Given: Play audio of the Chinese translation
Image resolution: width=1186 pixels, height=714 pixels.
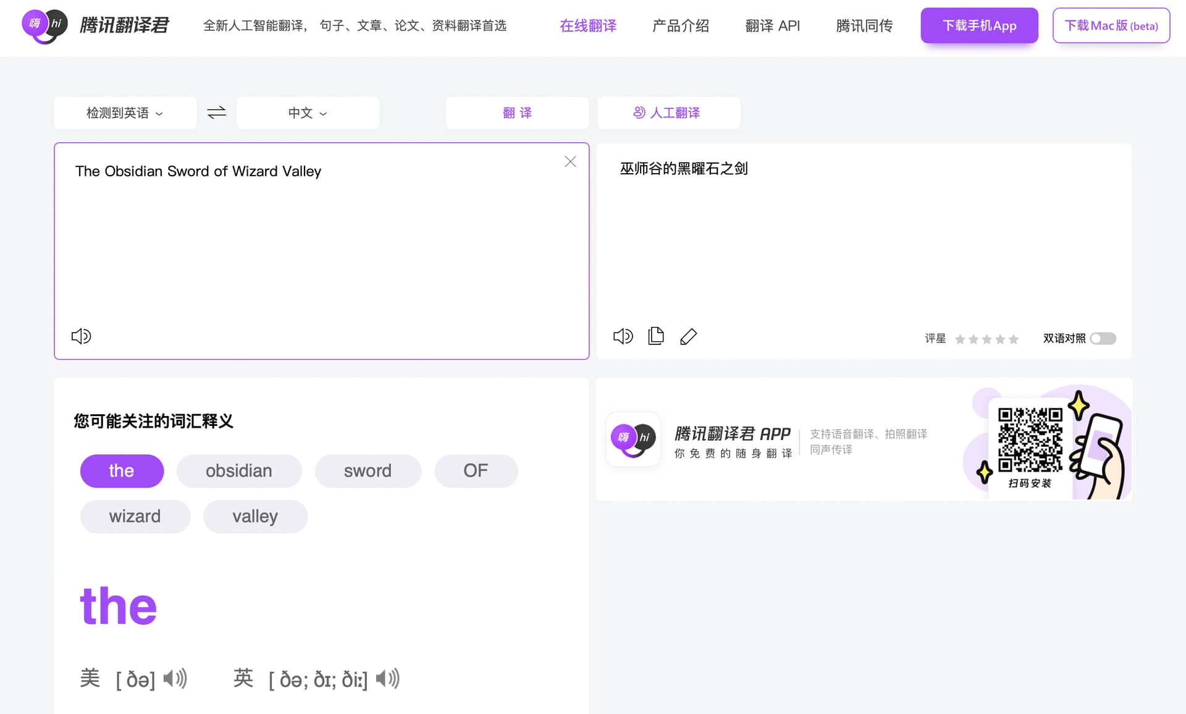Looking at the screenshot, I should (x=623, y=336).
